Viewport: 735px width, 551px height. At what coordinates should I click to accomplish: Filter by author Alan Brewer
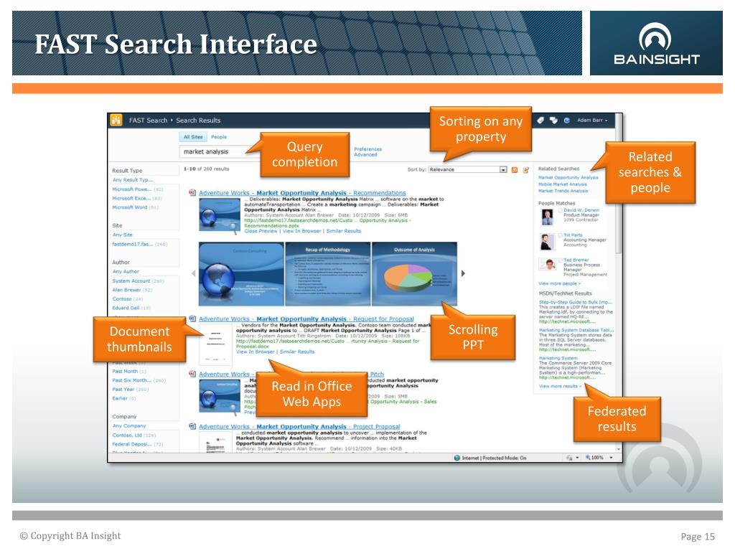click(x=132, y=290)
